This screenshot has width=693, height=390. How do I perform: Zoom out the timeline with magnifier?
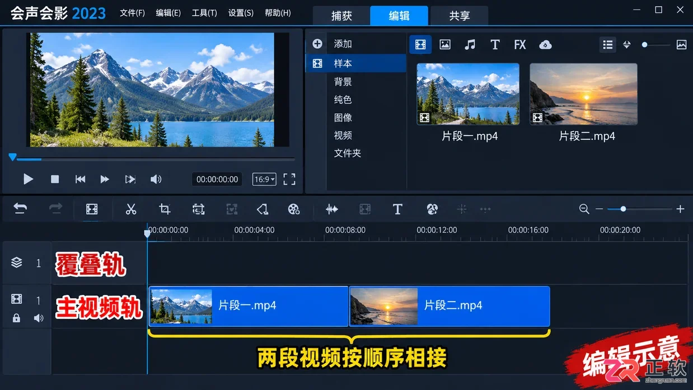[584, 209]
